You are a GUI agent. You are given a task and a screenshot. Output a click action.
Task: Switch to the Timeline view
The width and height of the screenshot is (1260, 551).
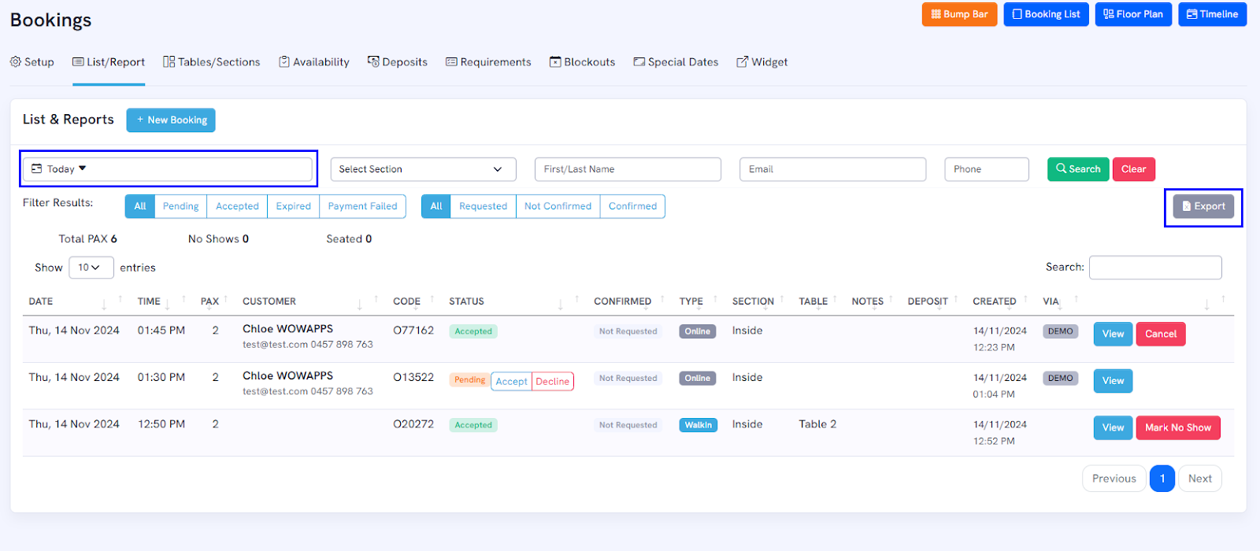tap(1212, 14)
